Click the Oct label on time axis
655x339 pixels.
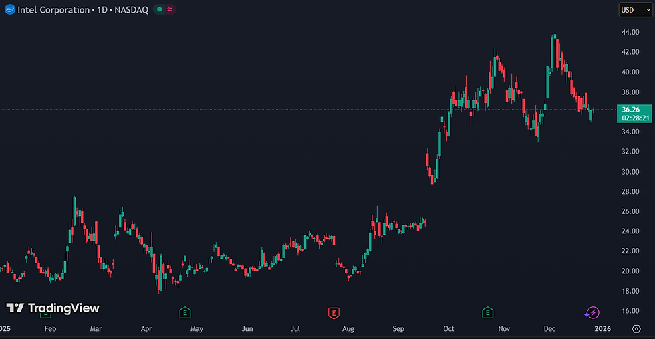pyautogui.click(x=448, y=329)
